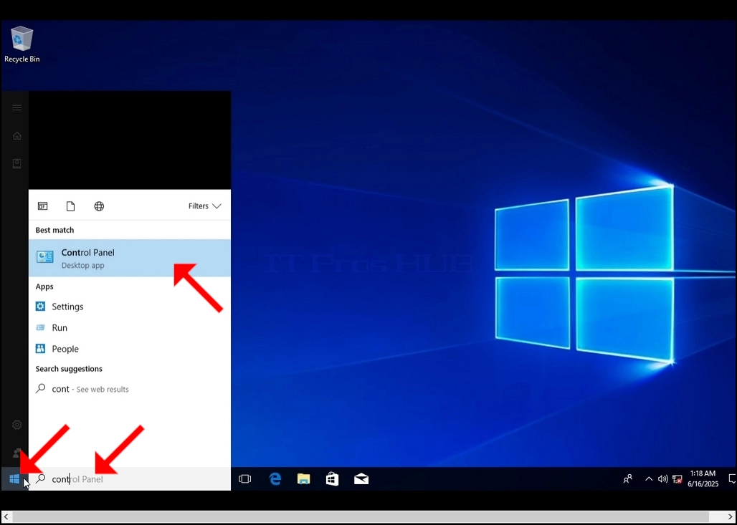Expand the Filters dropdown
This screenshot has height=525, width=737.
(204, 206)
